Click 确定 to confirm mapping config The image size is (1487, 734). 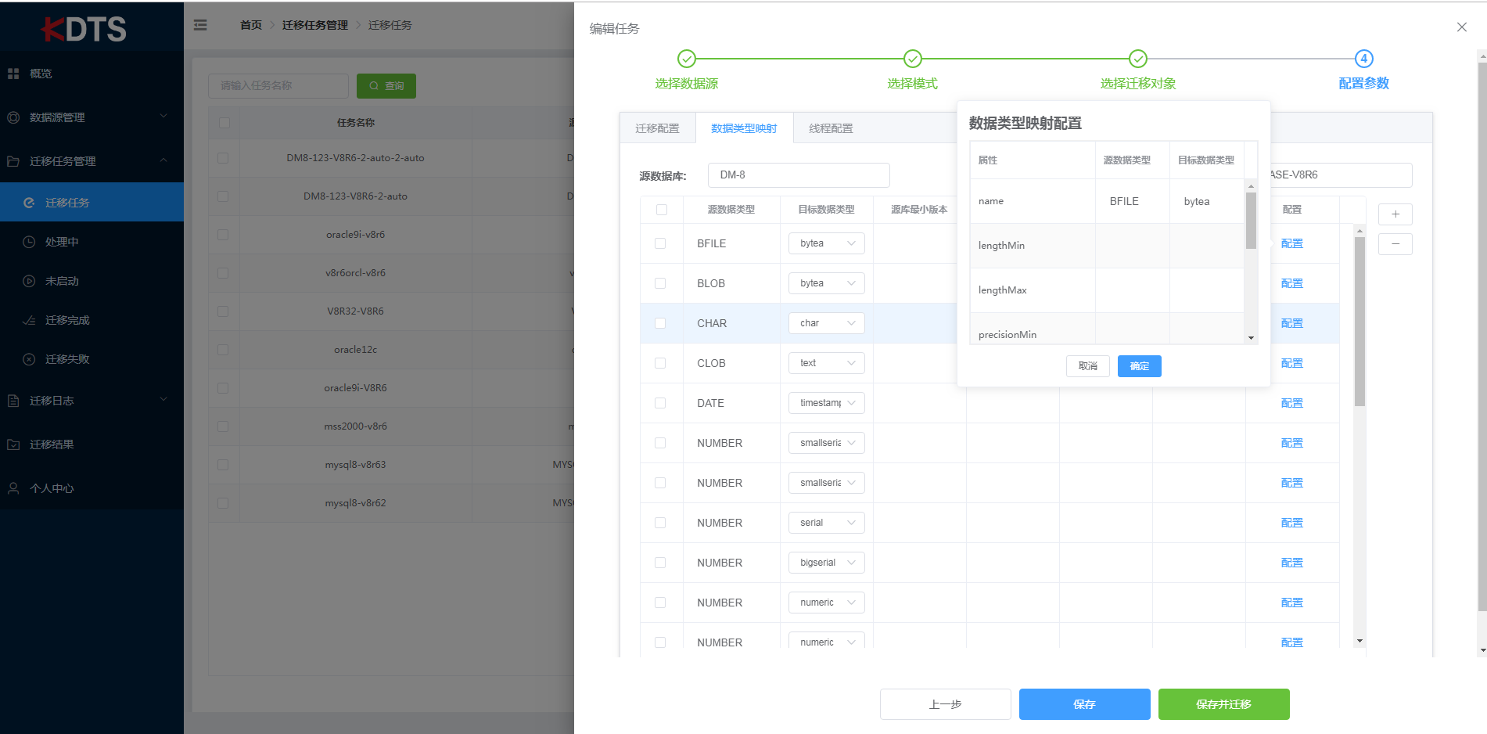pos(1139,365)
